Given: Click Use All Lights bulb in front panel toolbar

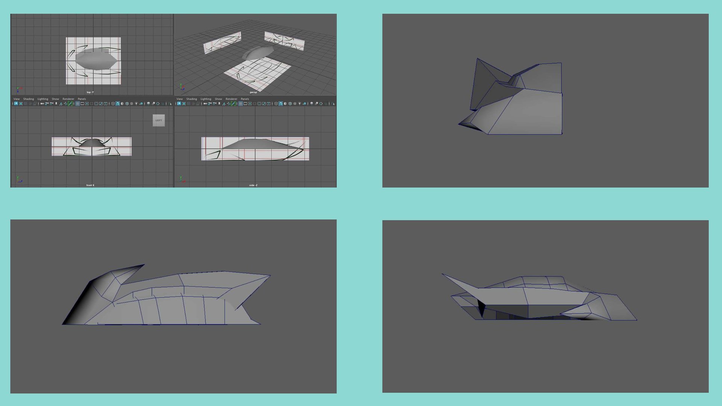Looking at the screenshot, I should [x=136, y=104].
